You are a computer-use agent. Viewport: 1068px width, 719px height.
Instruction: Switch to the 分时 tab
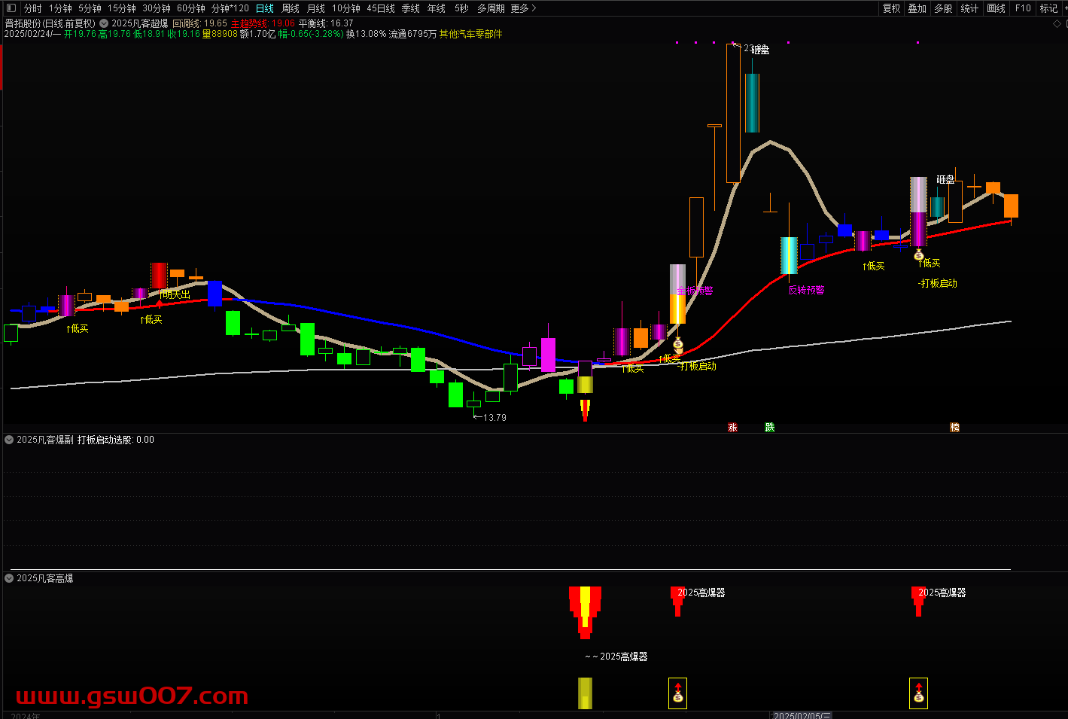click(33, 8)
